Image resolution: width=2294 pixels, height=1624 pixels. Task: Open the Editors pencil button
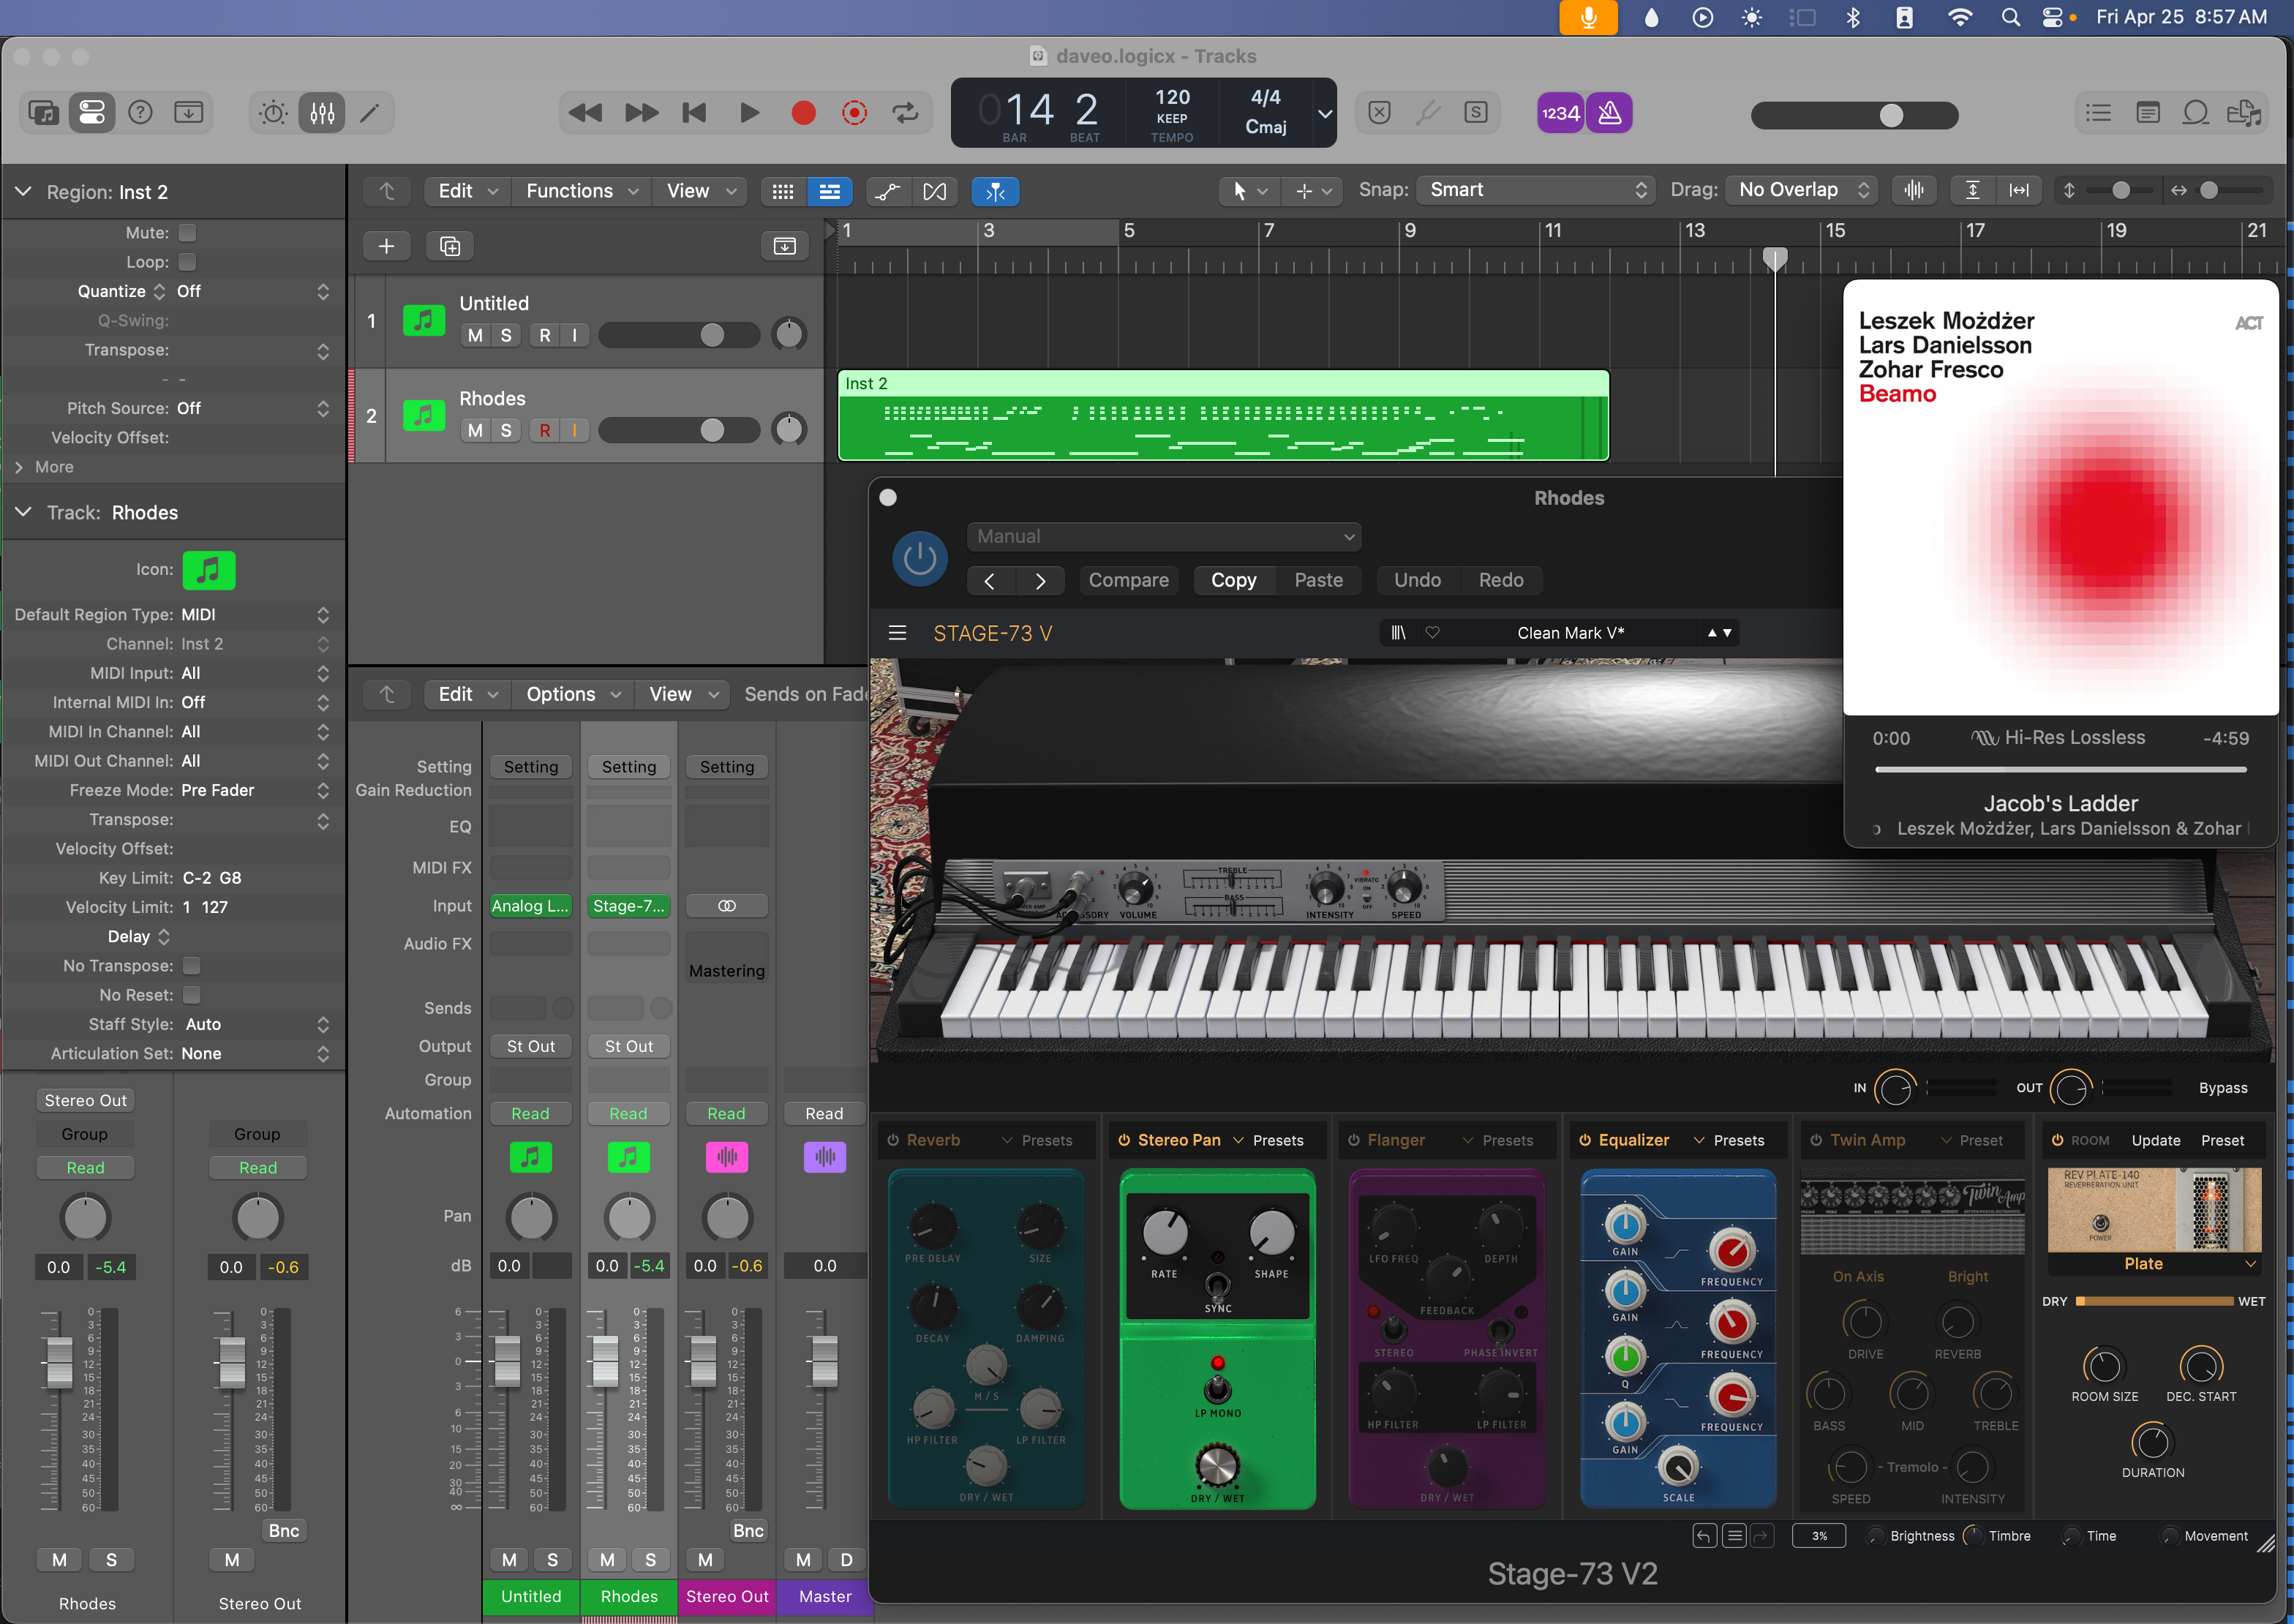tap(369, 112)
